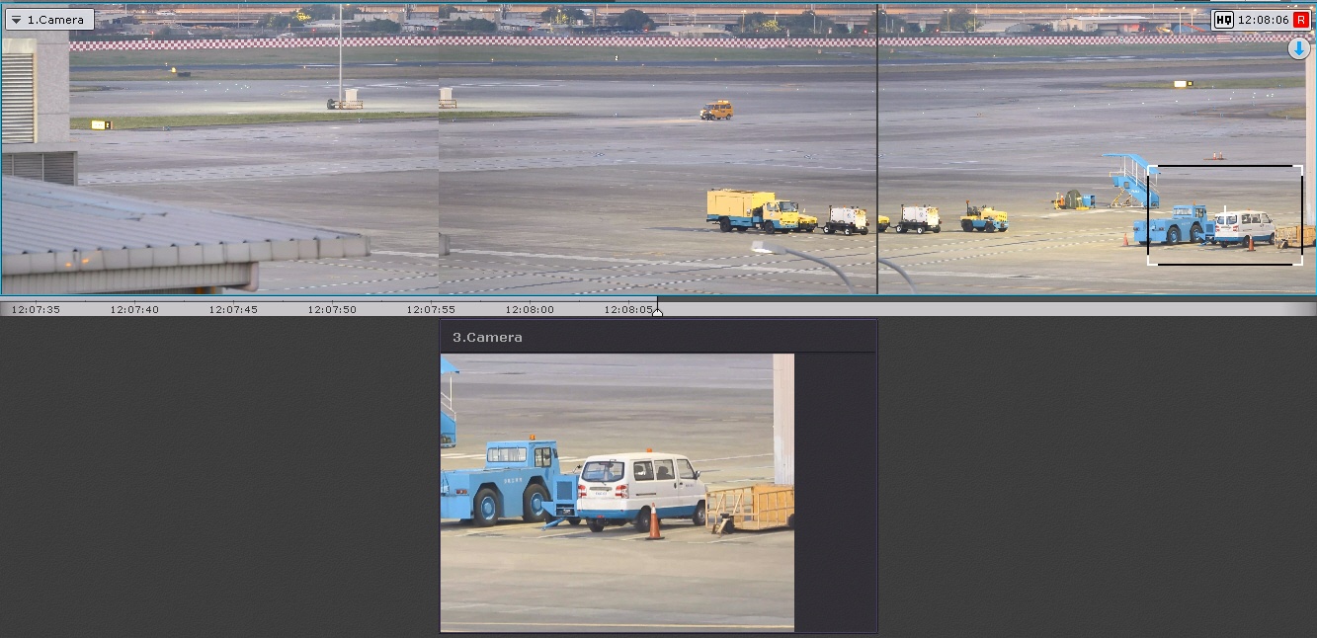Click the red R recording indicator
This screenshot has height=638, width=1317.
tap(1301, 20)
